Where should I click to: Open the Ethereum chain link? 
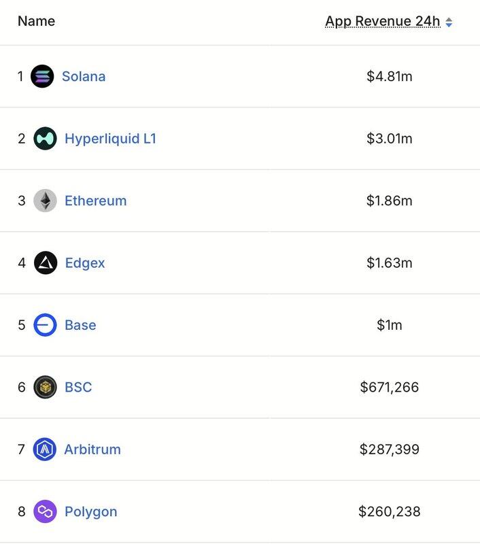pos(95,201)
